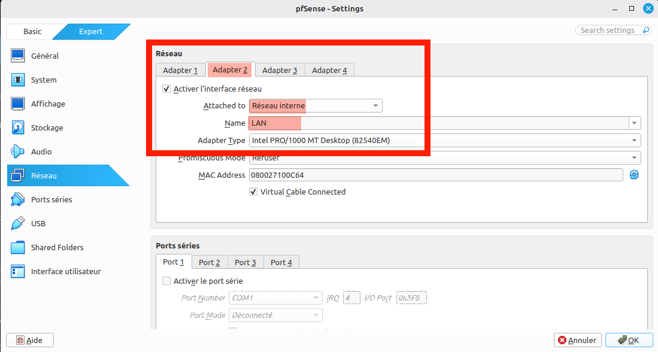
Task: Generate a new random MAC address
Action: coord(634,175)
